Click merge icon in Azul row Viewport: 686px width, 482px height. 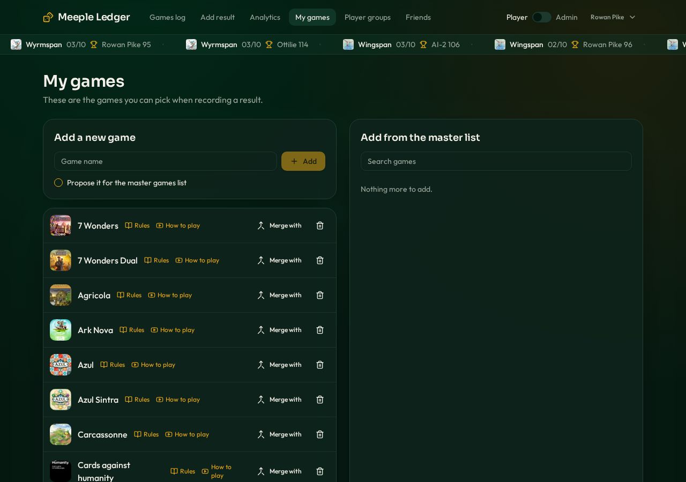(261, 365)
